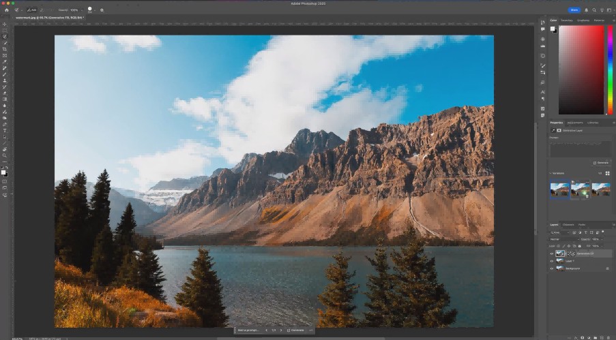Viewport: 616px width, 340px height.
Task: Select the Pen tool
Action: (x=5, y=124)
